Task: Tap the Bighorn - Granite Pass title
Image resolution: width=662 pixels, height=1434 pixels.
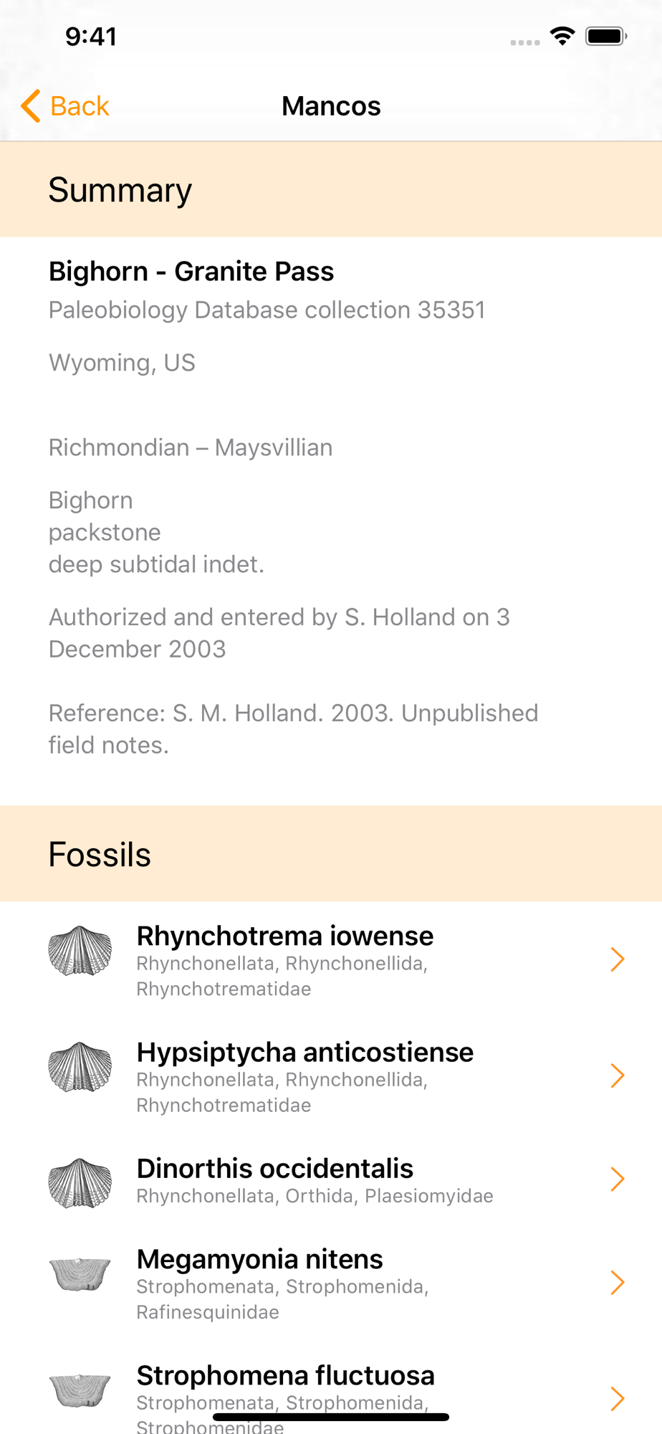Action: [191, 272]
